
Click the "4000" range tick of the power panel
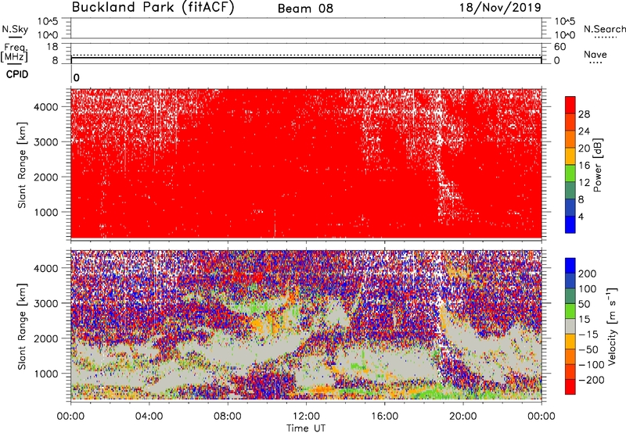coord(46,107)
